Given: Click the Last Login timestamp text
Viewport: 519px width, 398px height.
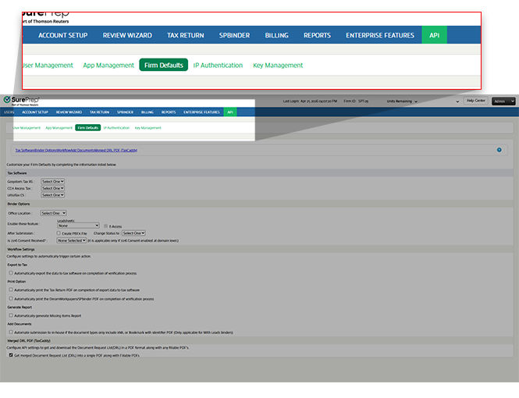Looking at the screenshot, I should click(x=310, y=101).
